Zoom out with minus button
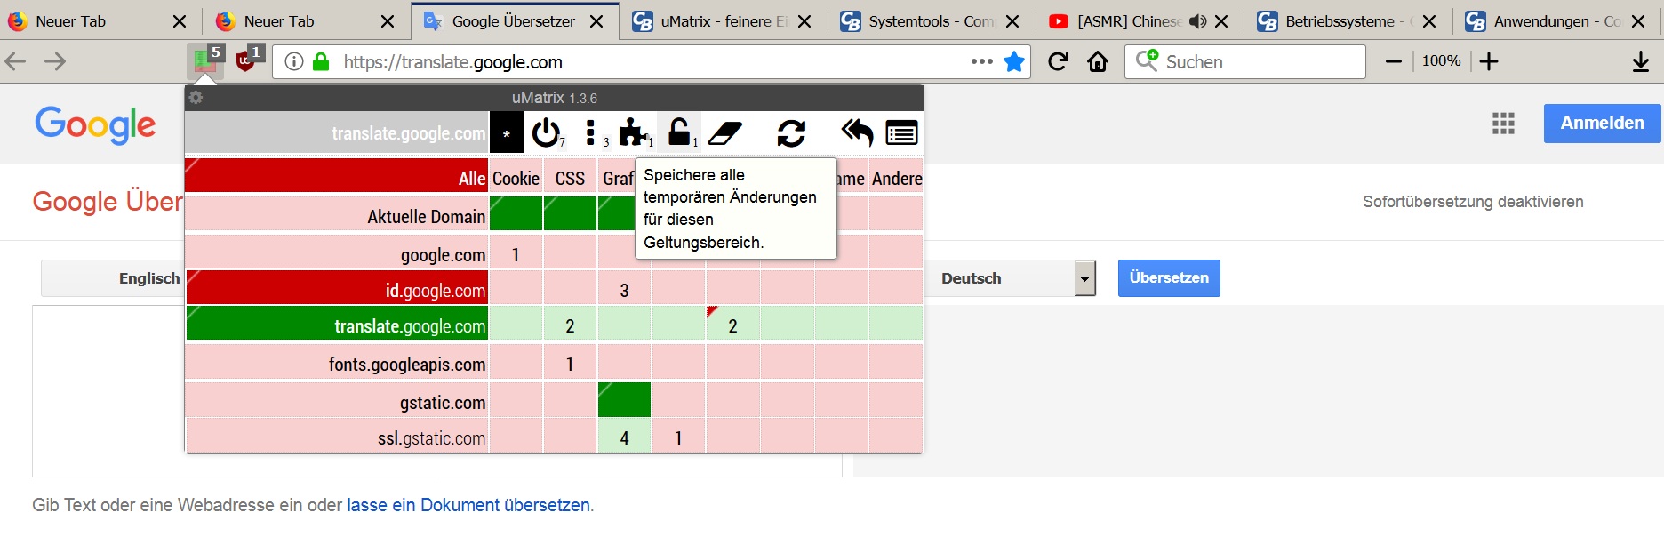The width and height of the screenshot is (1664, 537). coord(1394,61)
